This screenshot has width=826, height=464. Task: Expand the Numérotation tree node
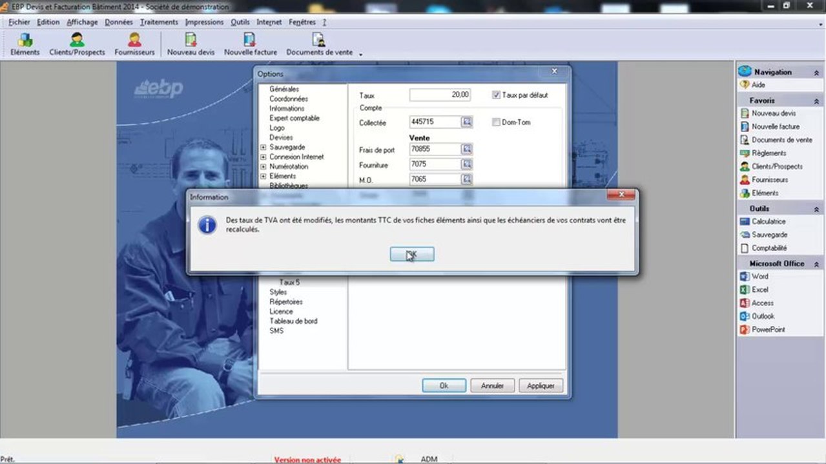pos(263,167)
